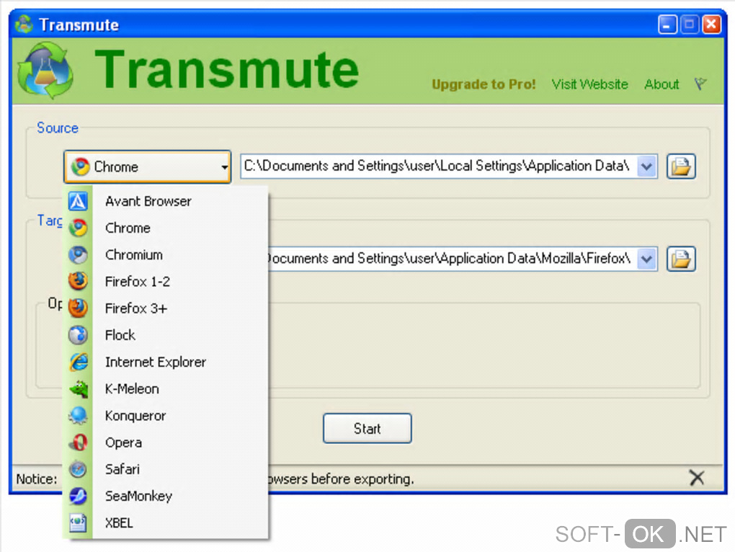Select Chromium from the browser list
Screen dimensions: 735x552
(166, 255)
